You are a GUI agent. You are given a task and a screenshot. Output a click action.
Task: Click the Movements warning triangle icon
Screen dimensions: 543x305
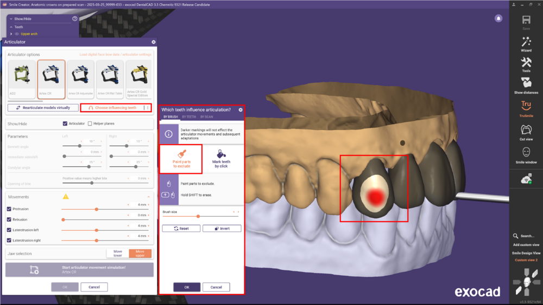point(66,197)
